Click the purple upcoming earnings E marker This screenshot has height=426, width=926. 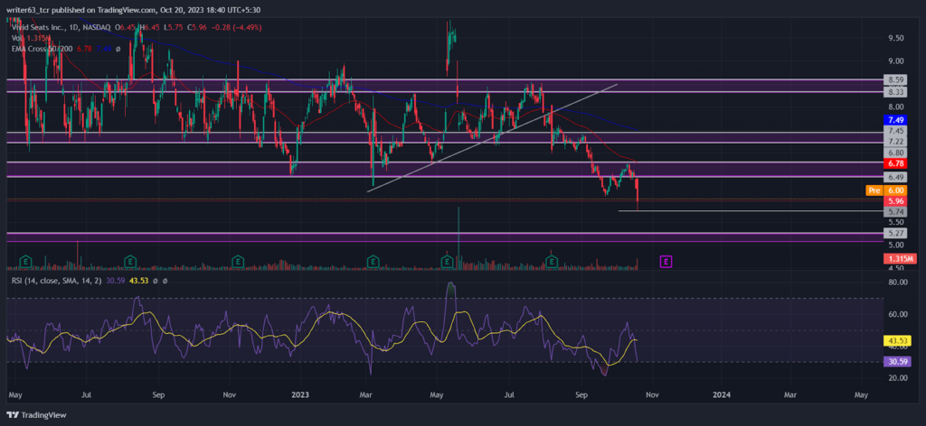click(x=666, y=261)
